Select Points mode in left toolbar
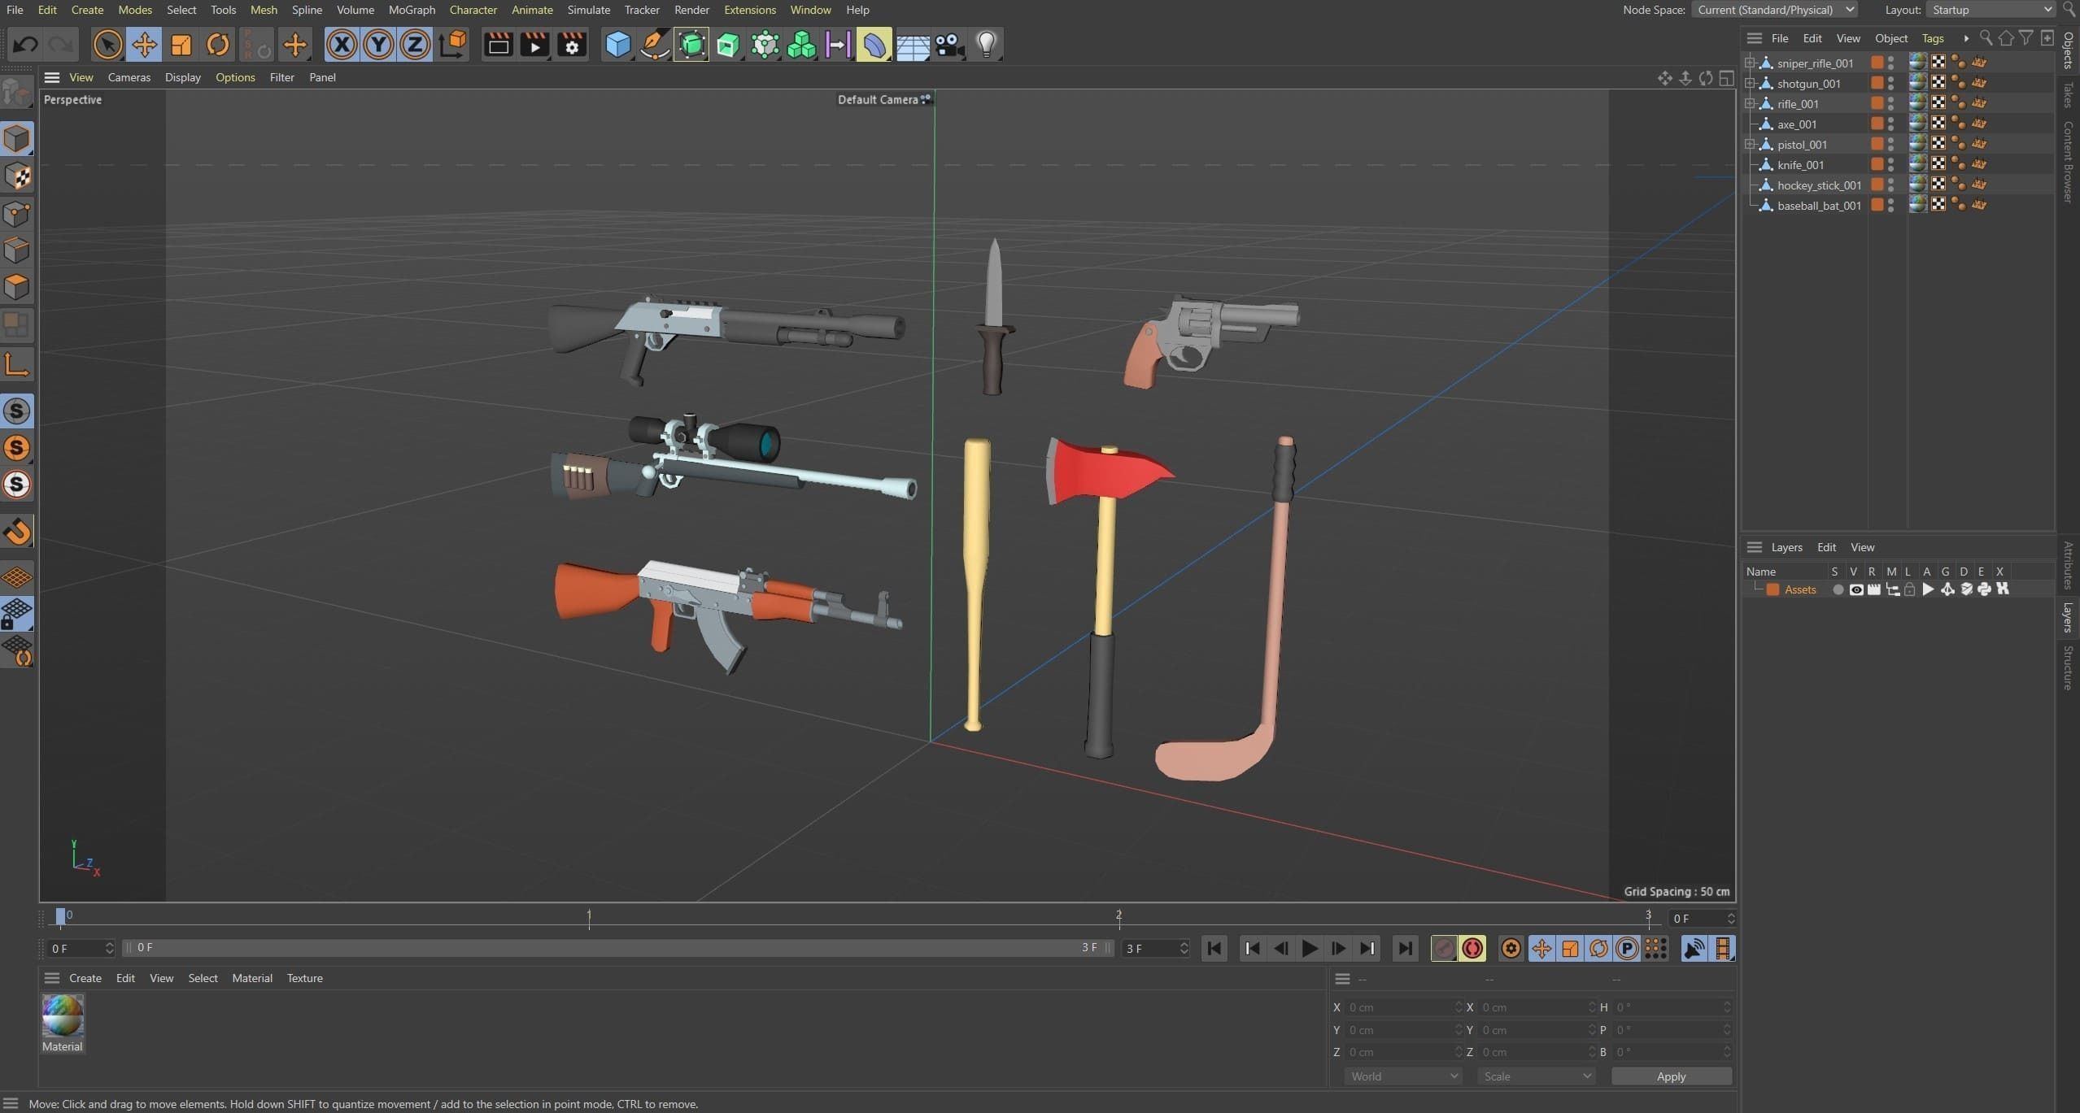This screenshot has width=2080, height=1113. click(x=17, y=214)
